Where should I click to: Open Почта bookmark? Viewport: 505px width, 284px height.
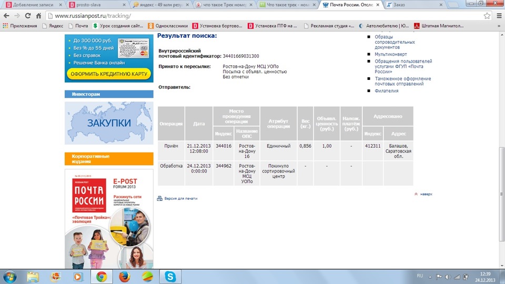pyautogui.click(x=78, y=26)
